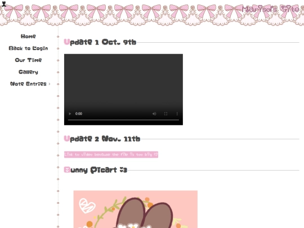The height and width of the screenshot is (228, 304).
Task: Select the Update 2 Nov. 11th heading
Action: (x=102, y=139)
